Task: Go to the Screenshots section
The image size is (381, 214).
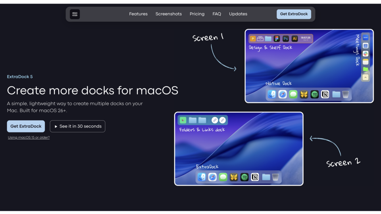Action: pyautogui.click(x=169, y=14)
